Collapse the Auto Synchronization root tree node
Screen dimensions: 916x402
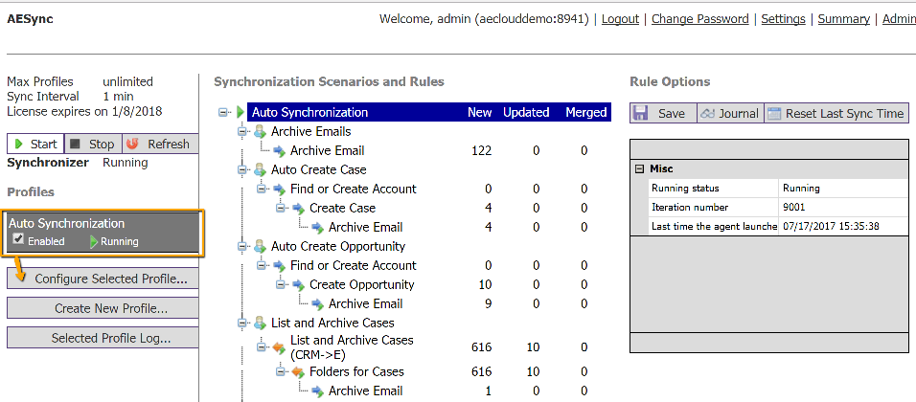pyautogui.click(x=223, y=112)
